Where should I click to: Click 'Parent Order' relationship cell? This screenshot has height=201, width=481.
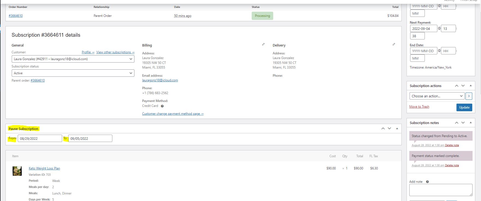click(103, 16)
